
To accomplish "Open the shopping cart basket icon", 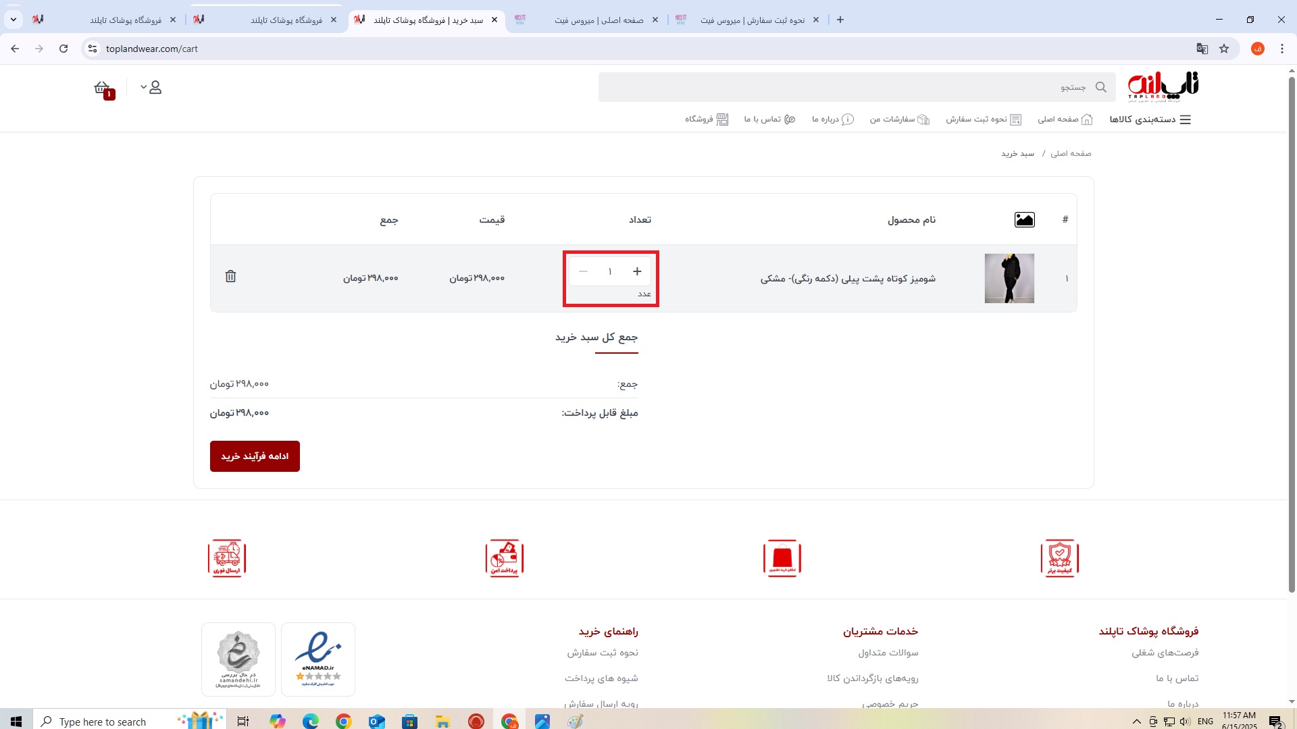I will [x=103, y=88].
